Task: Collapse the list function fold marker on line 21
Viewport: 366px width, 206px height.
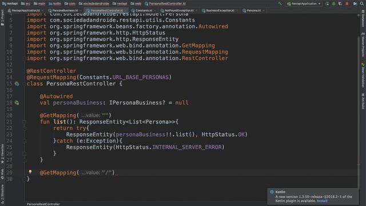Action: [x=24, y=122]
